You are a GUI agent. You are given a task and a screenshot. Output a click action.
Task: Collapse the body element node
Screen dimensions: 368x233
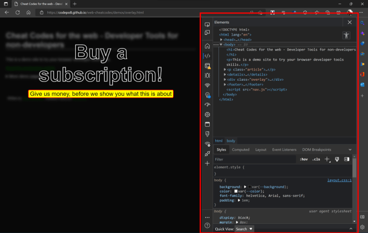(x=221, y=44)
